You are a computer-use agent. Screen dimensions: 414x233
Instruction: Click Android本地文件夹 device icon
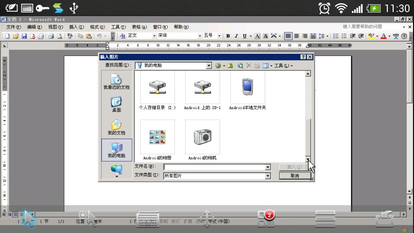[x=247, y=87]
